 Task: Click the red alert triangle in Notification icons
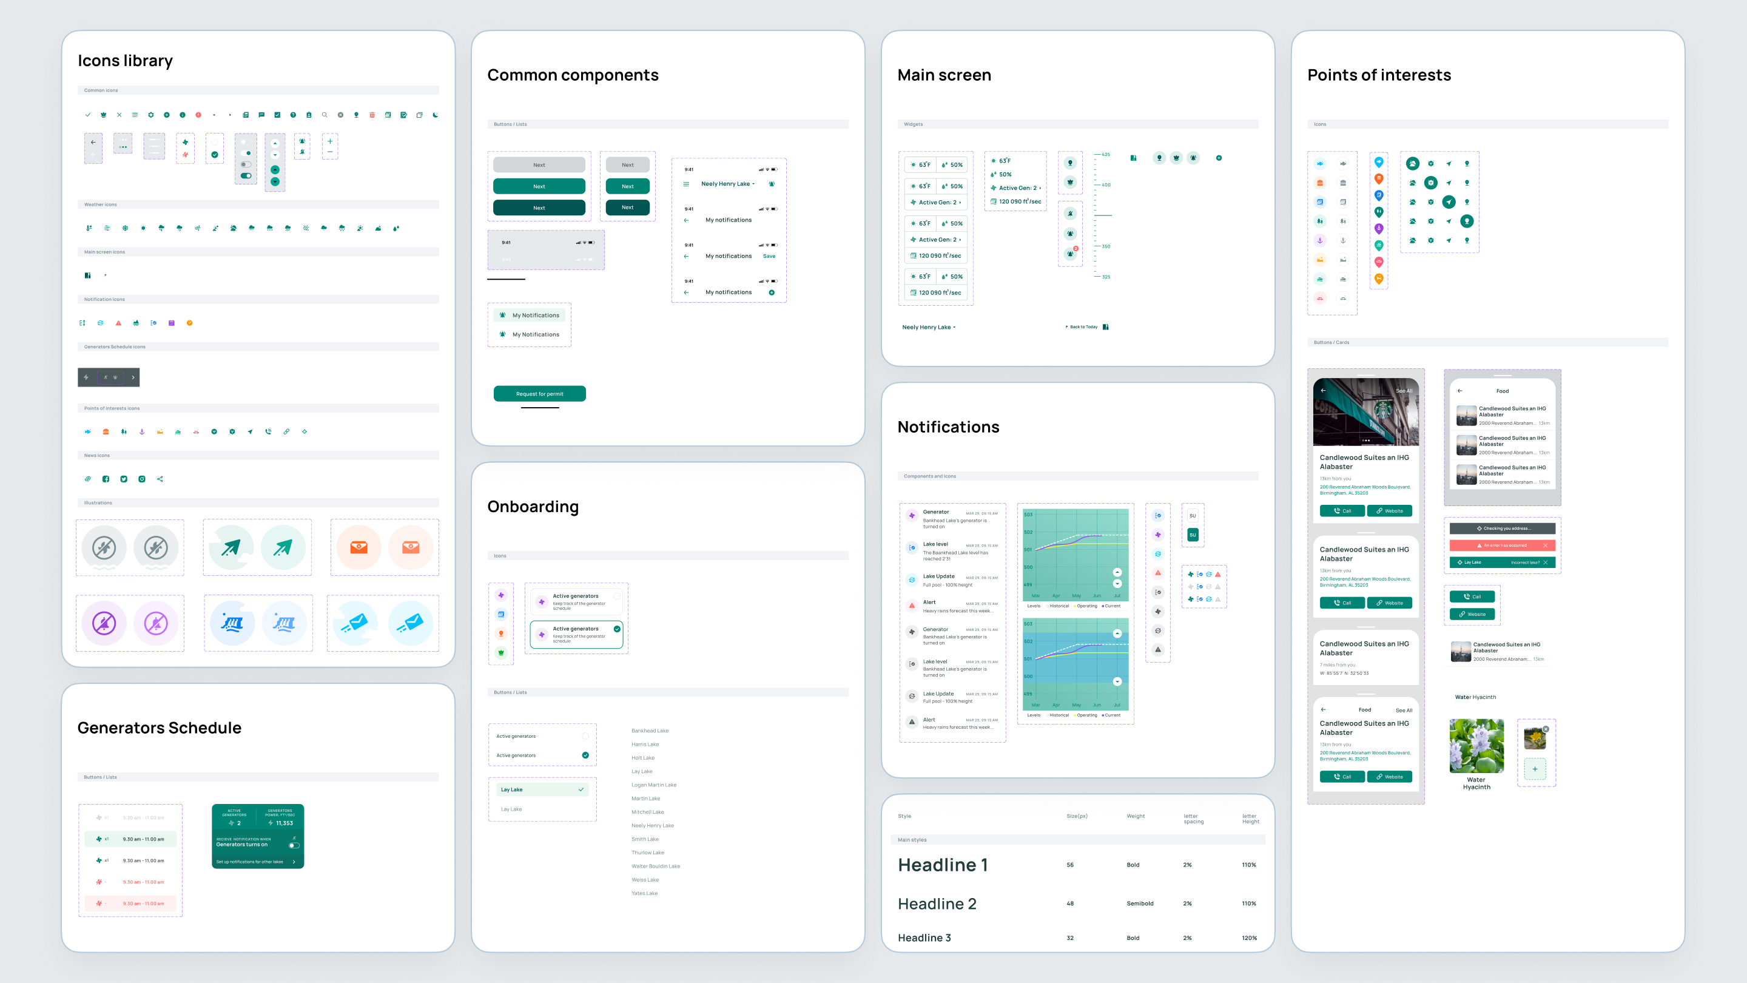pyautogui.click(x=119, y=323)
